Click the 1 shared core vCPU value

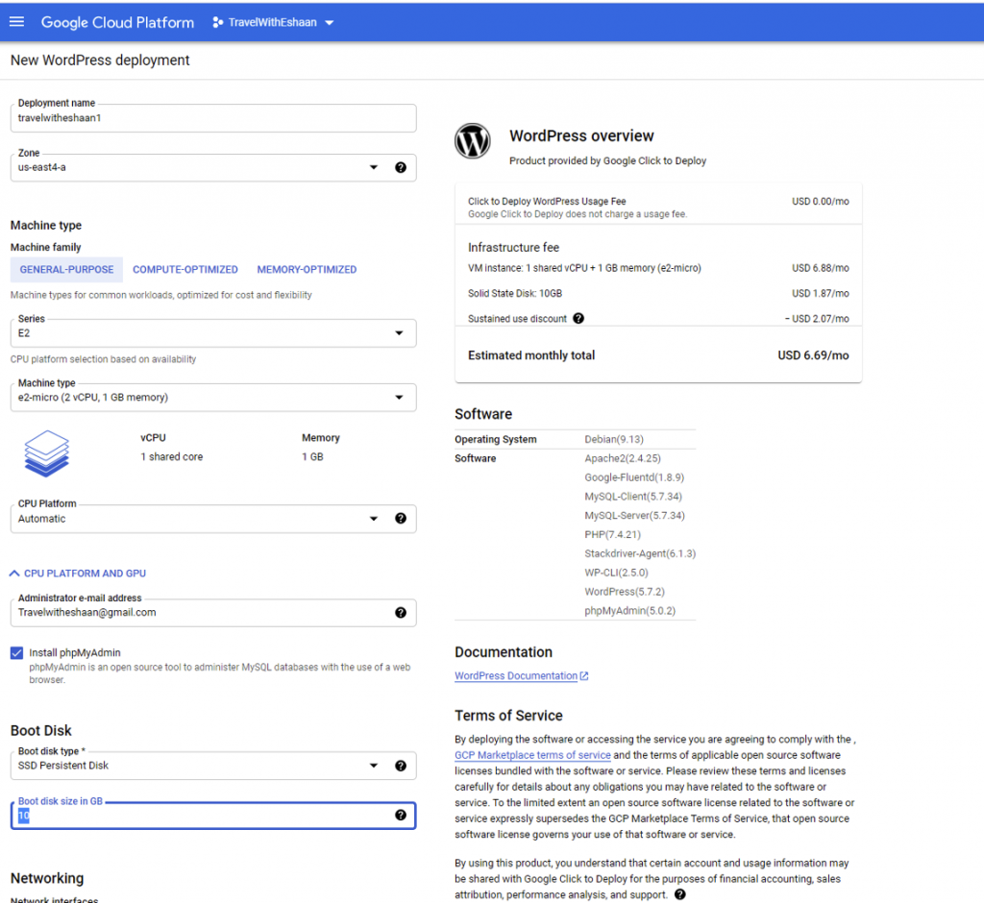[x=171, y=457]
